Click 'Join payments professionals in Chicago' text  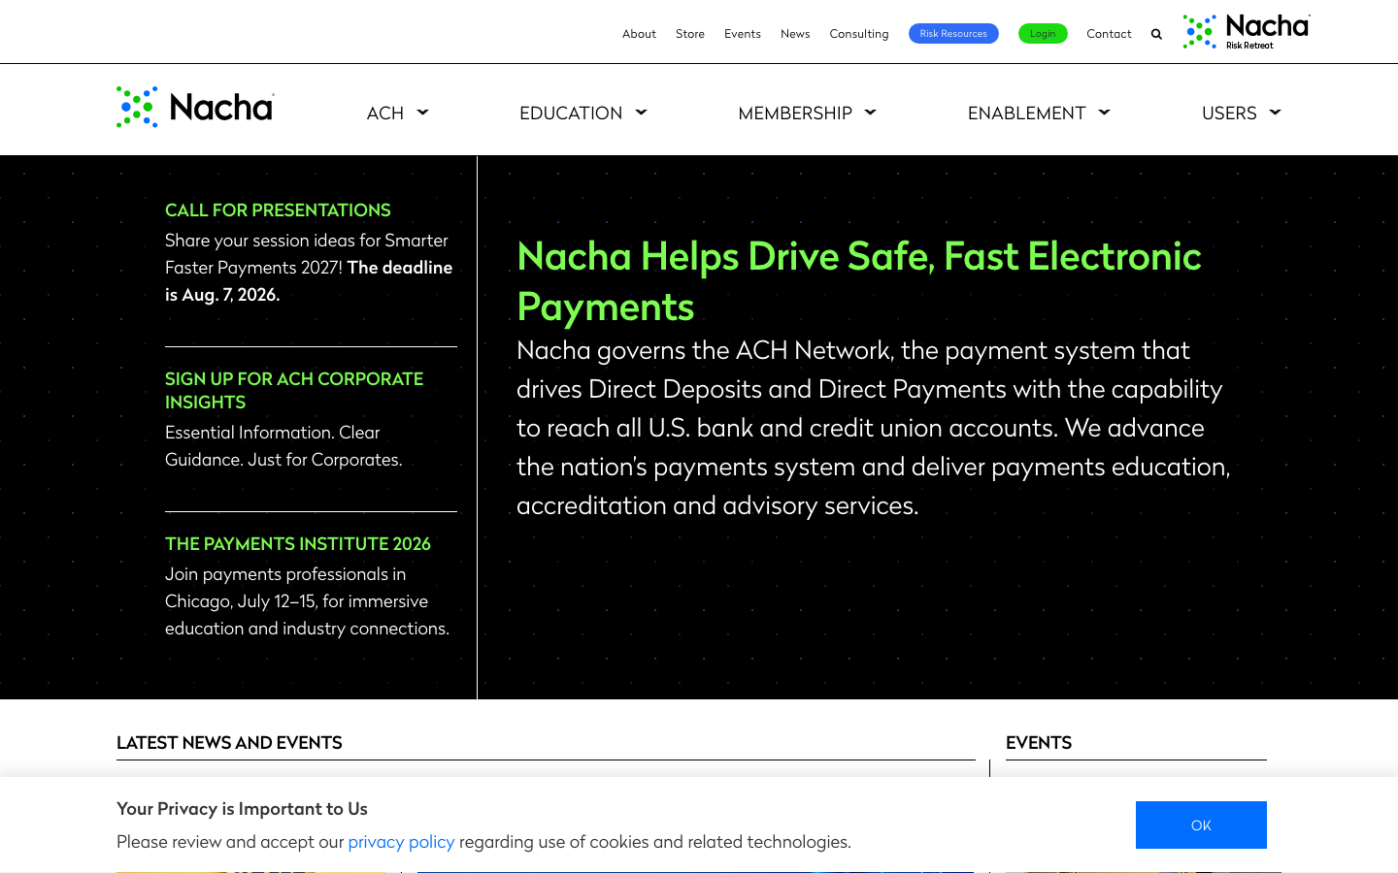tap(307, 601)
